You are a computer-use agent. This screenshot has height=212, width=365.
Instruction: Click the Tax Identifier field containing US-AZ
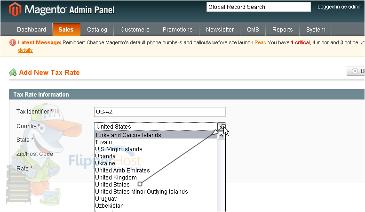point(160,112)
